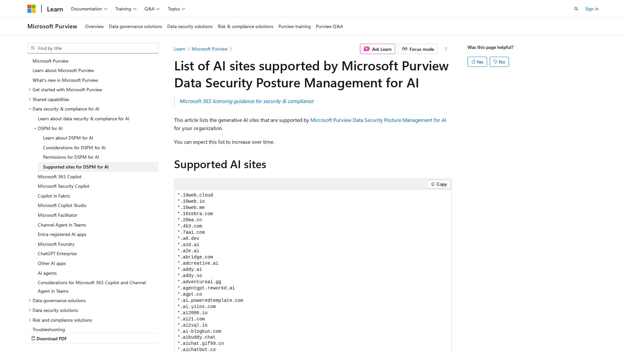Select Data security solutions tab
The image size is (626, 352).
[190, 26]
